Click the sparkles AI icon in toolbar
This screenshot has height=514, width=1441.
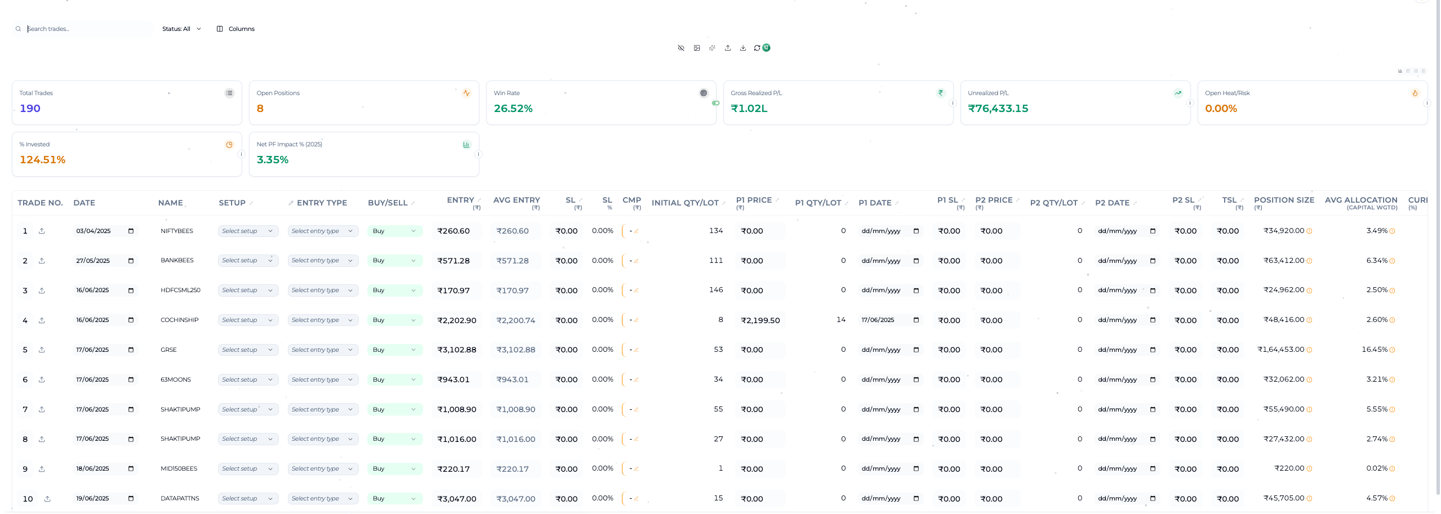[x=712, y=48]
